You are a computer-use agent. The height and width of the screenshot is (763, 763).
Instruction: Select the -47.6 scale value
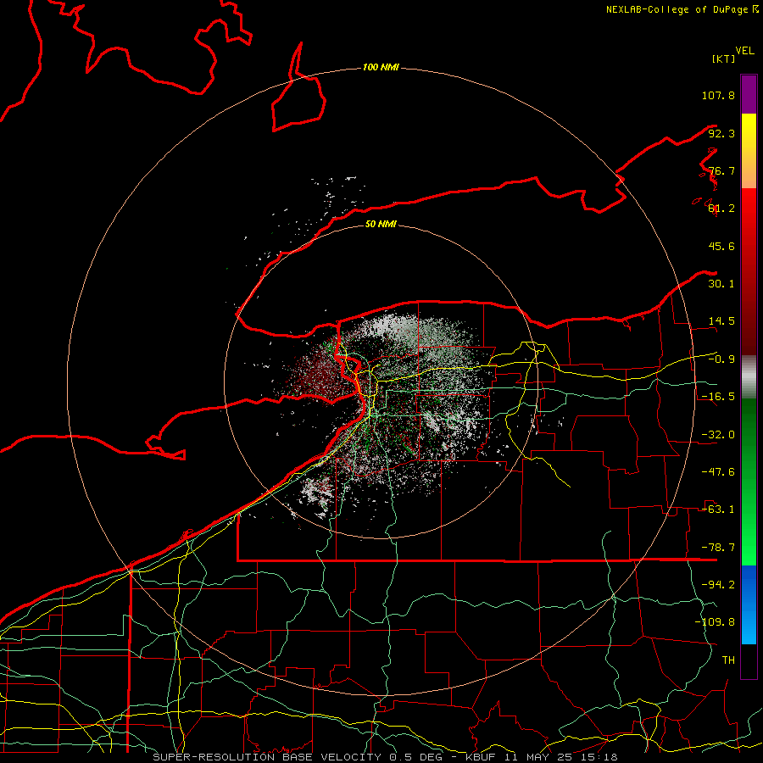718,472
